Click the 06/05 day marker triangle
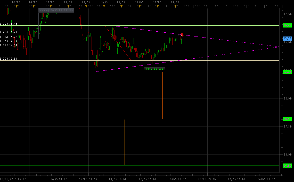The height and width of the screenshot is (182, 294). (17, 6)
